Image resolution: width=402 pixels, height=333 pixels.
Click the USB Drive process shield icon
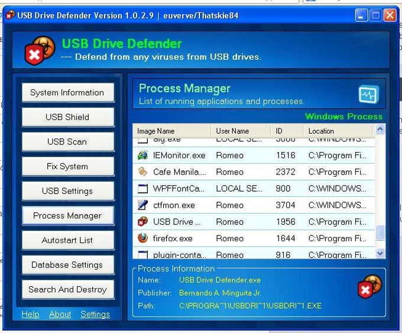[142, 222]
